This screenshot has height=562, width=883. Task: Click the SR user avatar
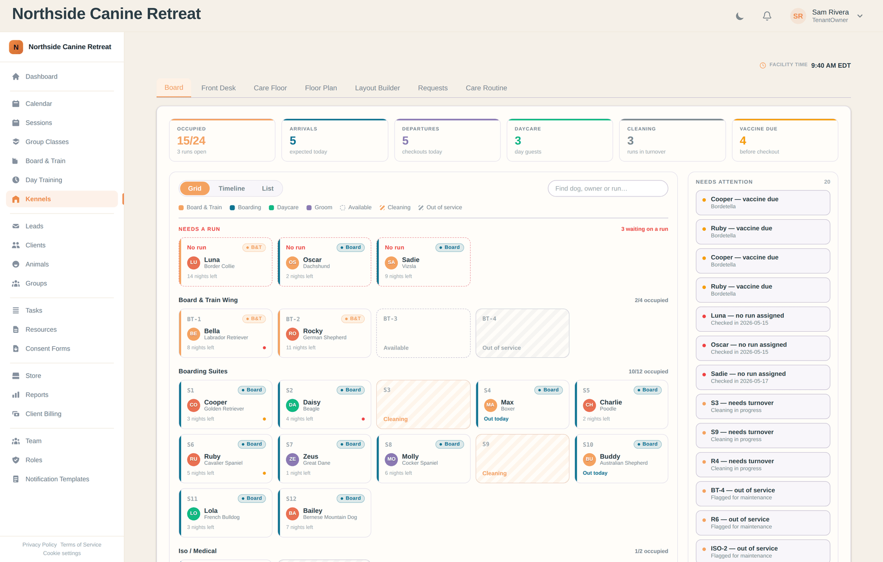pos(798,16)
